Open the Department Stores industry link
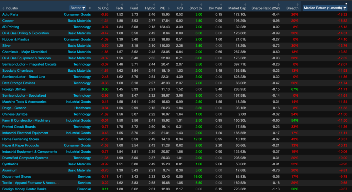The image size is (352, 192). click(16, 177)
